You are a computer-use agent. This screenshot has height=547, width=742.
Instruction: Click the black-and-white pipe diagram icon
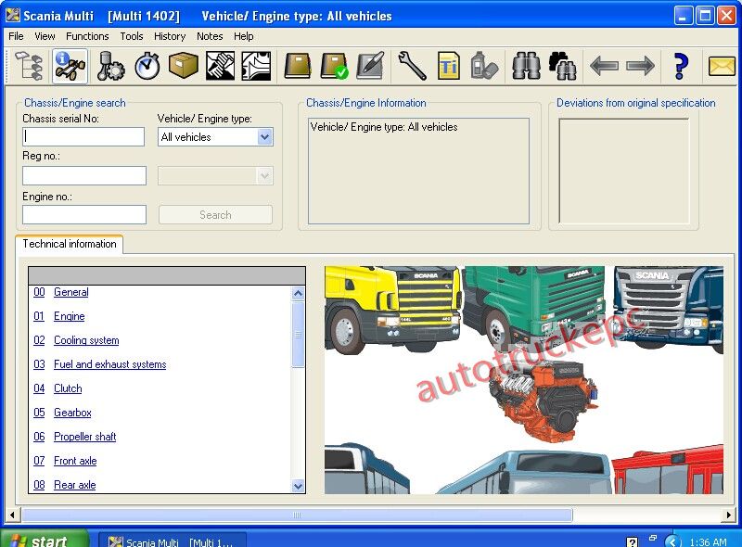pos(256,66)
